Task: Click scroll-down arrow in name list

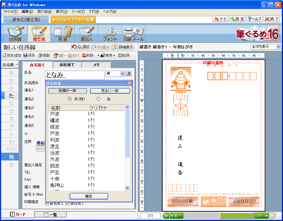Action: point(127,188)
